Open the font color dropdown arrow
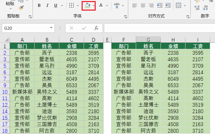Viewport: 215px width, 134px height. (x=107, y=5)
